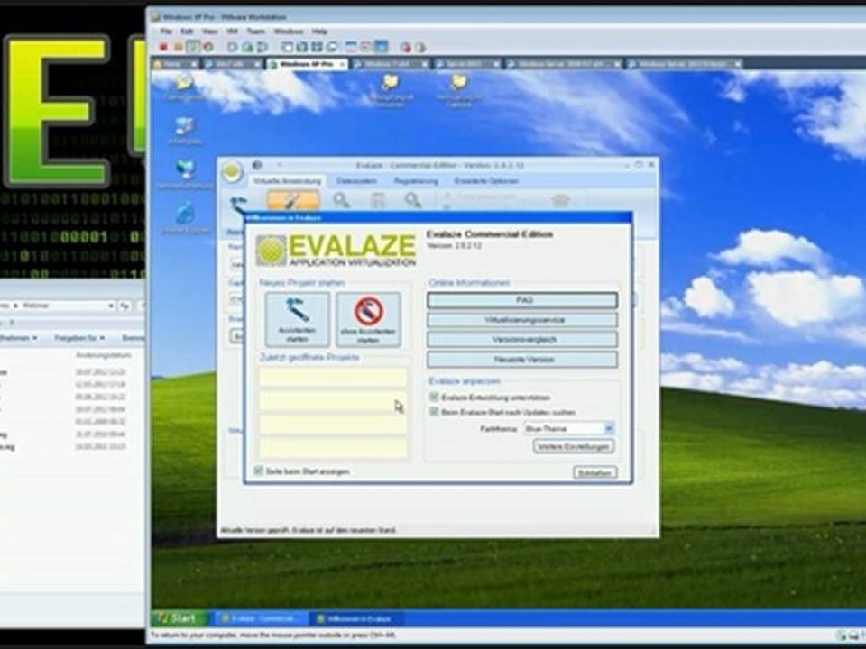Click the reset VM toolbar icon
Screen dimensions: 866x649
207,47
